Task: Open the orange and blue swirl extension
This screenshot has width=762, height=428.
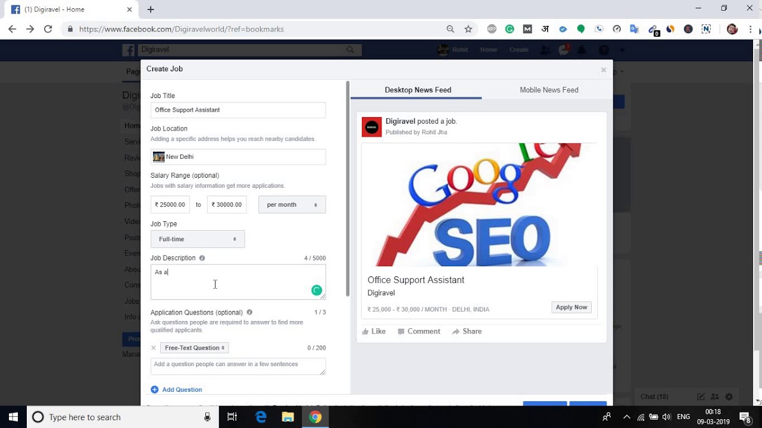Action: (x=670, y=29)
